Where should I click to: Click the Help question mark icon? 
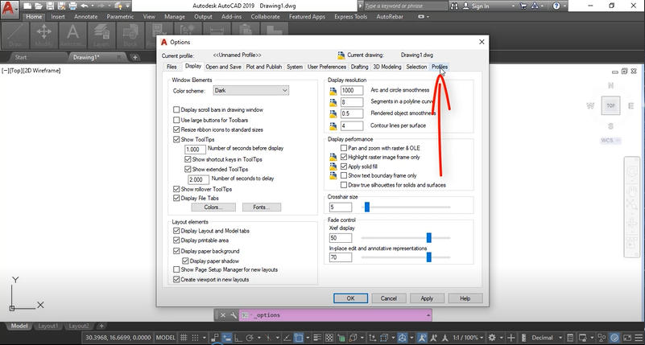pyautogui.click(x=556, y=6)
